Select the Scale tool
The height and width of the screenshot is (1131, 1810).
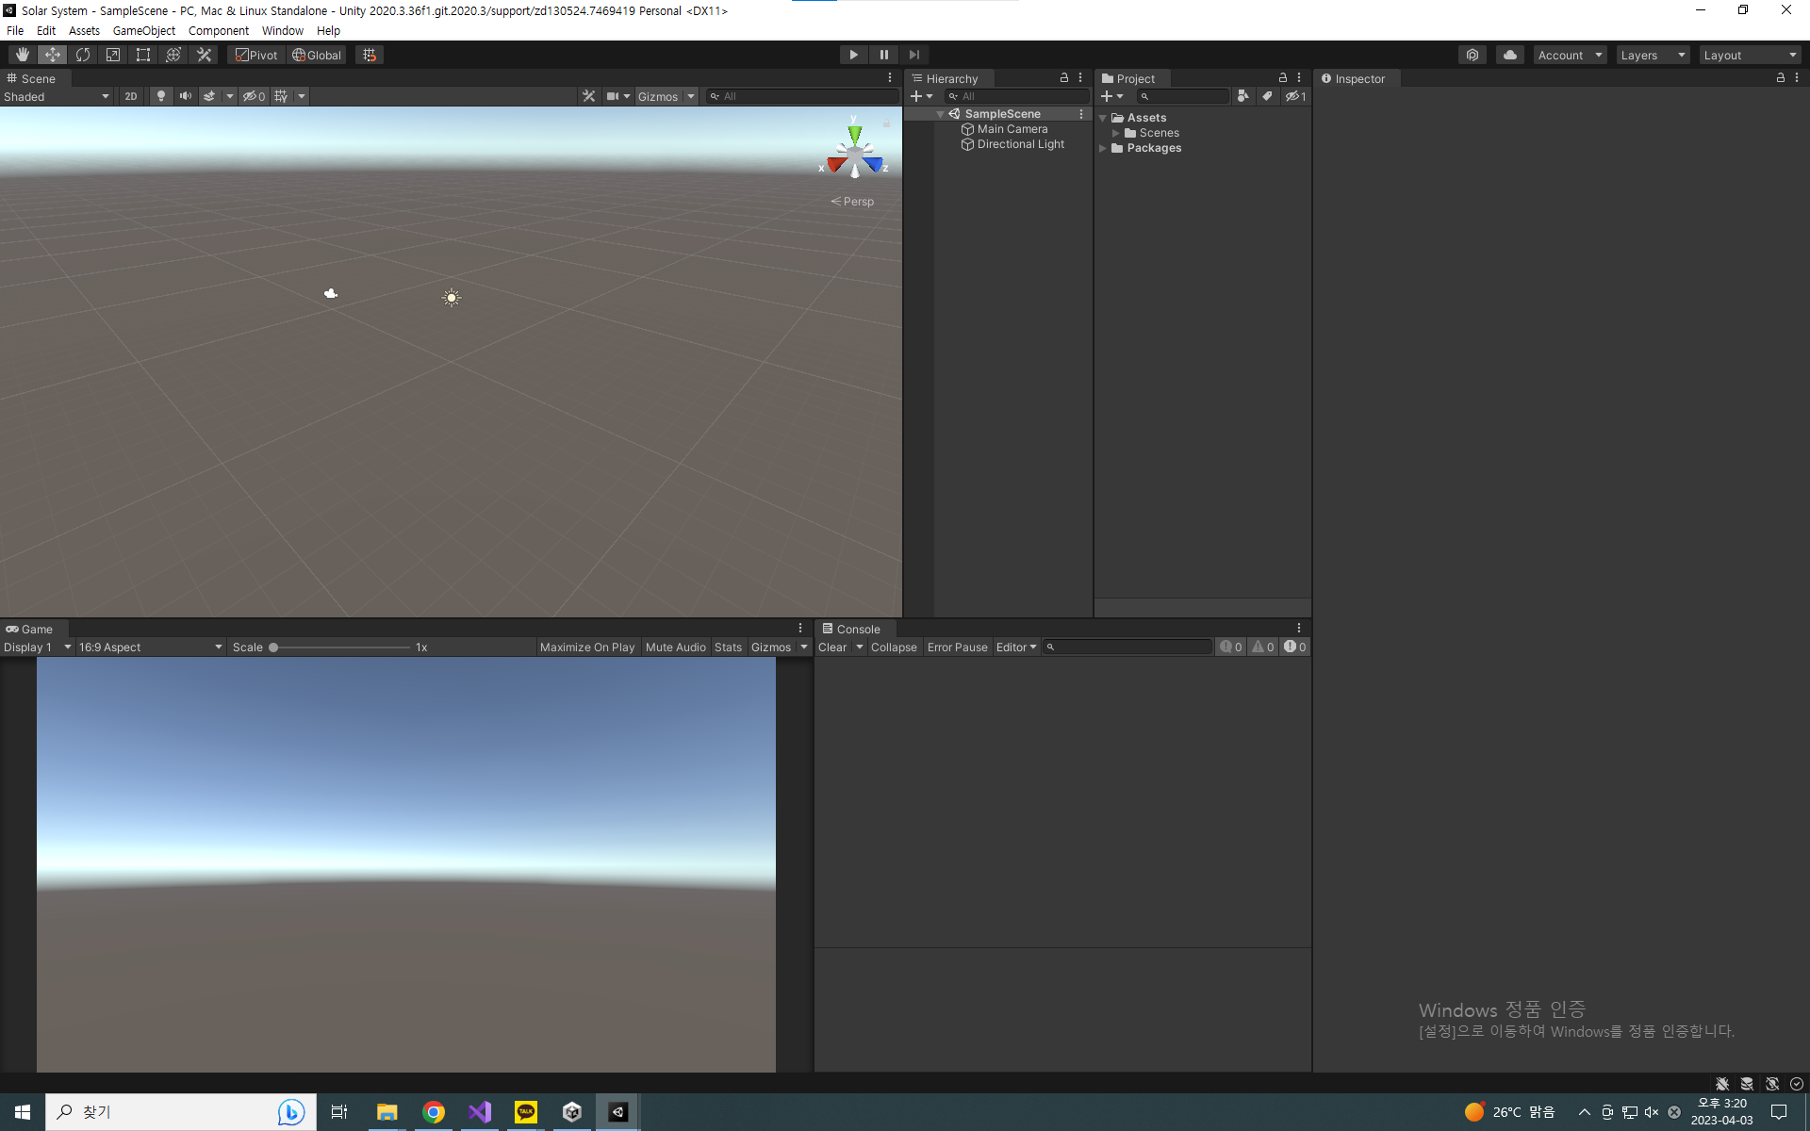click(x=113, y=55)
